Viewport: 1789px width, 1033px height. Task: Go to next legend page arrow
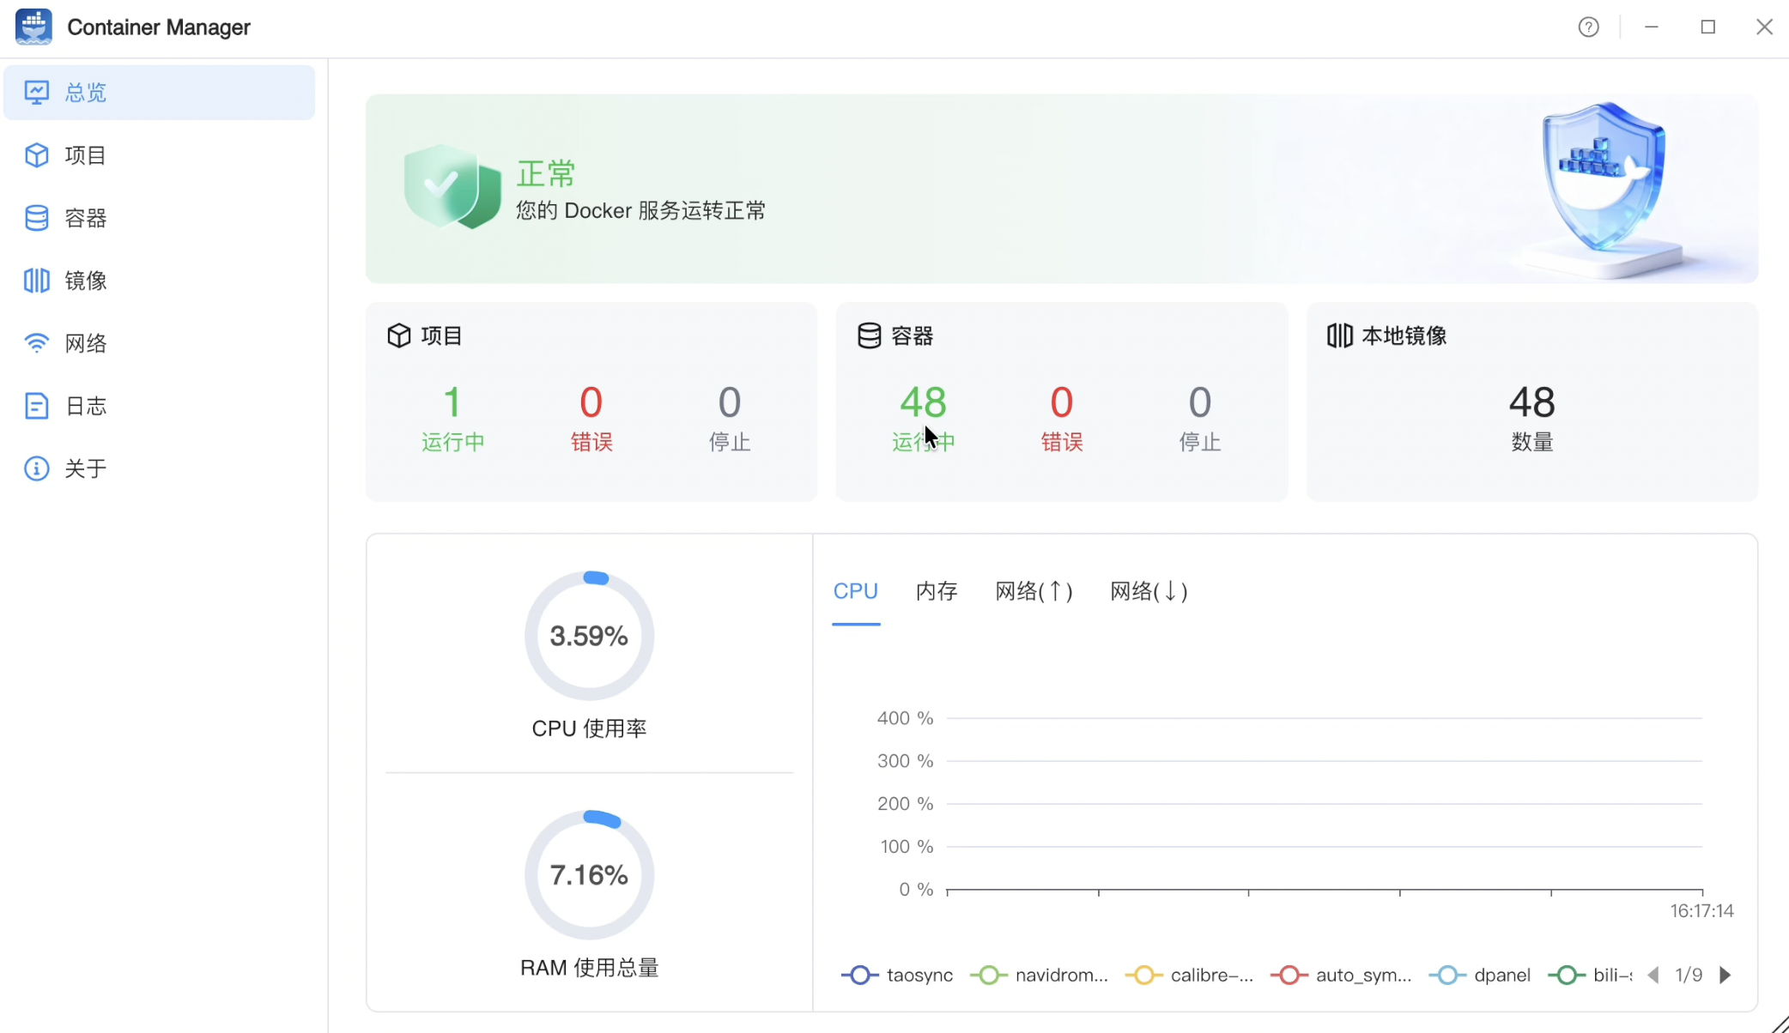coord(1725,976)
